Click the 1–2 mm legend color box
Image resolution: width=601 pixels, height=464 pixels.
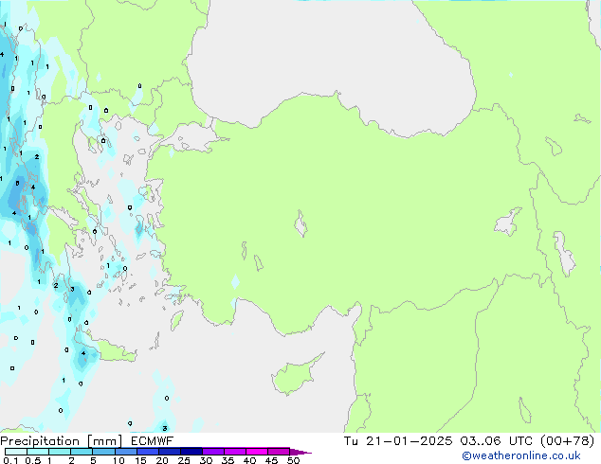(x=60, y=452)
